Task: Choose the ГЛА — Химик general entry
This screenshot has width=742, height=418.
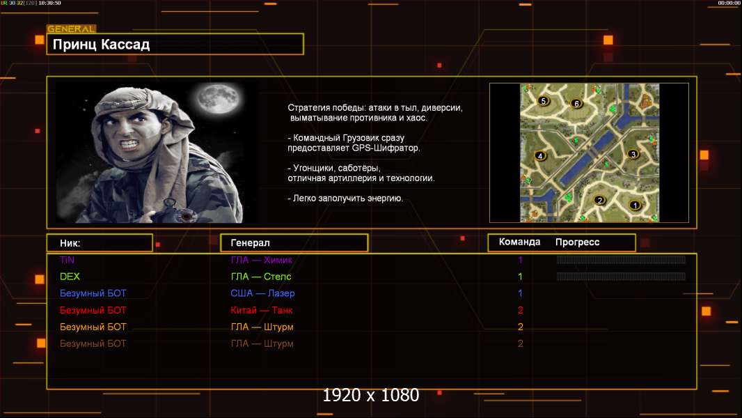Action: [x=262, y=260]
